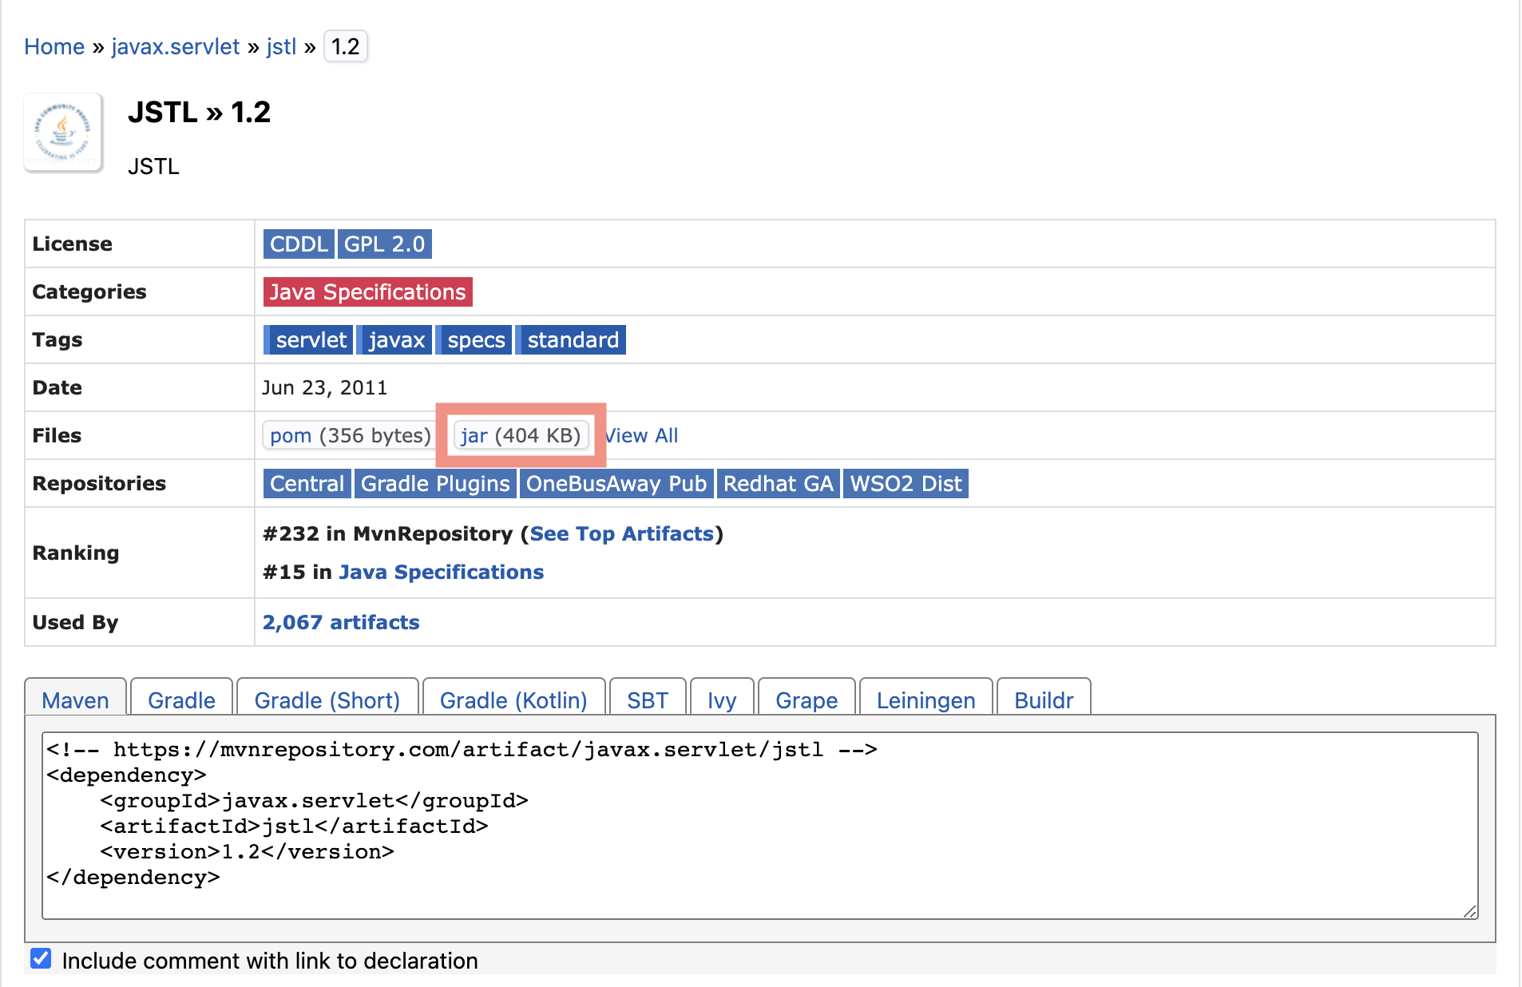1522x987 pixels.
Task: Click the textarea resize handle corner
Action: [1470, 911]
